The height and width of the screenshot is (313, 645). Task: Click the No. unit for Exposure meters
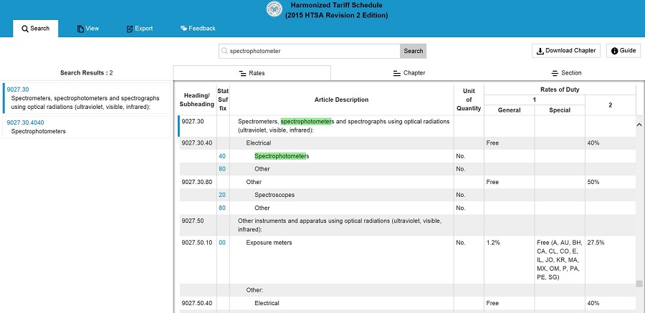point(461,243)
